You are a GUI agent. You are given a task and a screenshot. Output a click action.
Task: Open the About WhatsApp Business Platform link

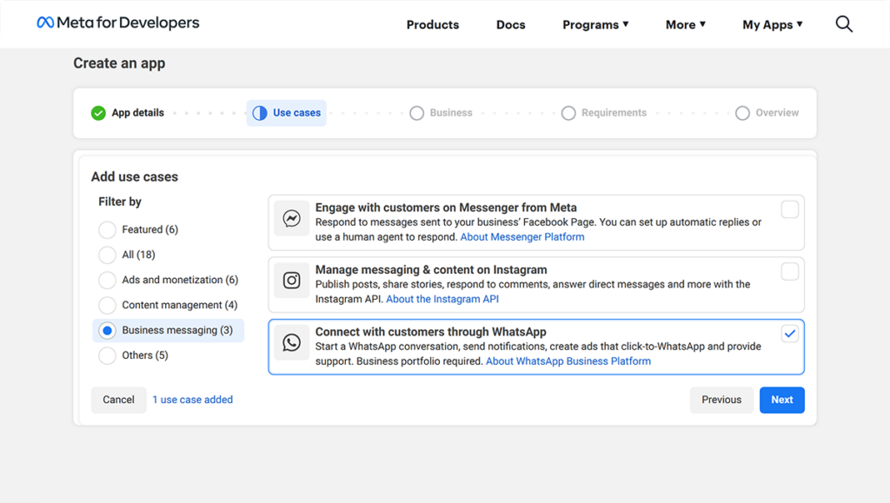[568, 361]
